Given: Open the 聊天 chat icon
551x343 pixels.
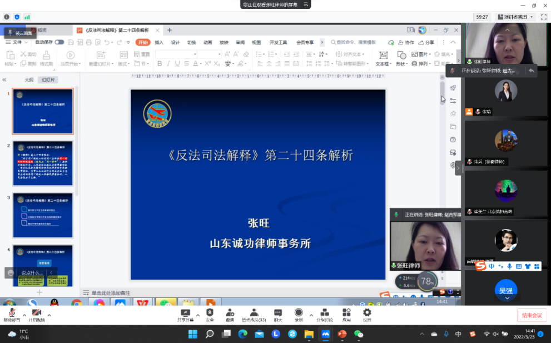Looking at the screenshot, I should (278, 313).
